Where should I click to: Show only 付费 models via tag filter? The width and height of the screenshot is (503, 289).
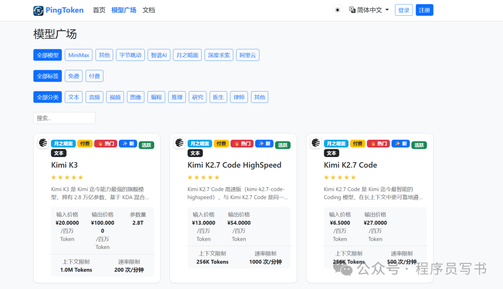(94, 76)
